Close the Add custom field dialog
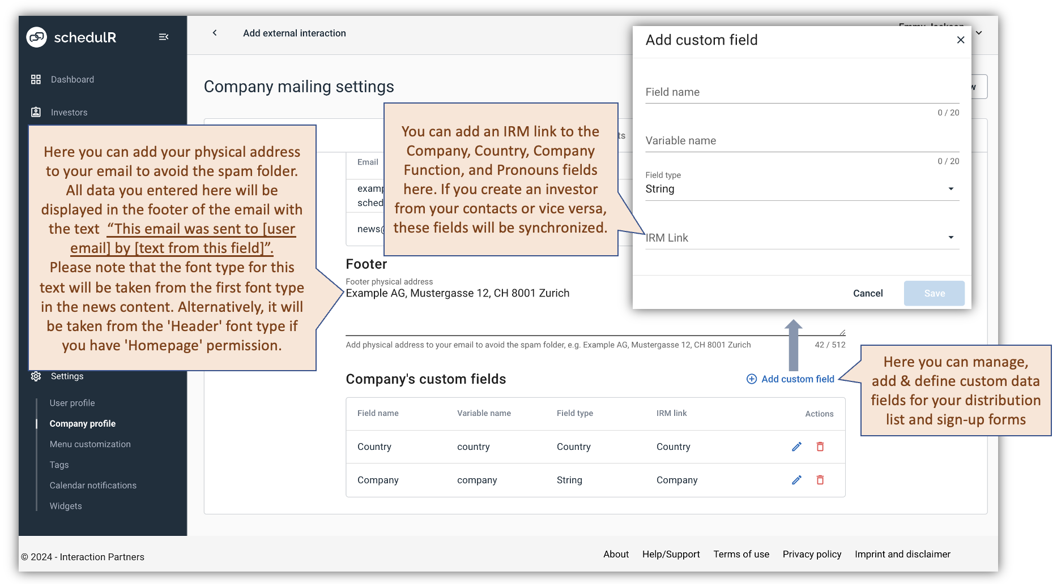Screen dimensions: 1057x584 [960, 40]
